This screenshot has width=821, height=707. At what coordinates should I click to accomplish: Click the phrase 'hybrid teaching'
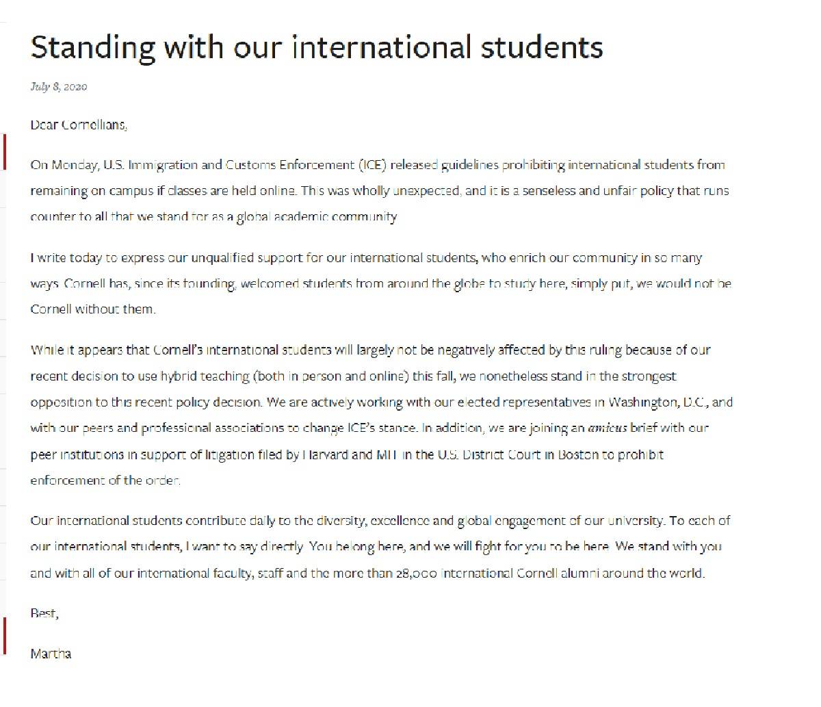(x=205, y=376)
